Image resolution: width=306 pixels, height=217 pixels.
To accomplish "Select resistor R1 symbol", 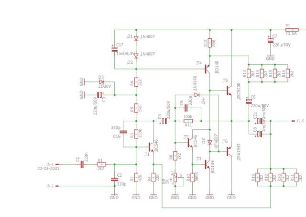I will [x=101, y=164].
